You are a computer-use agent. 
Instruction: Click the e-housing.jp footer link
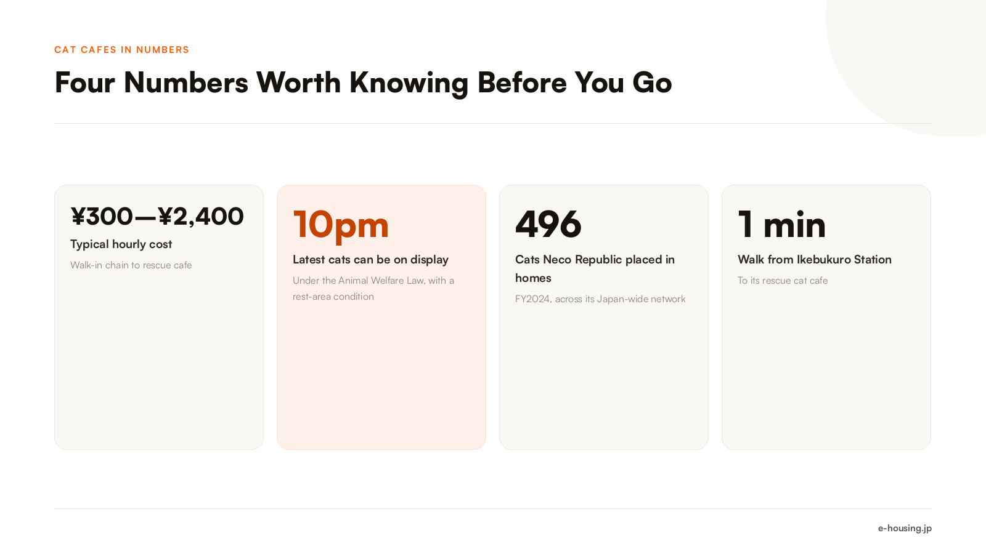pos(905,528)
